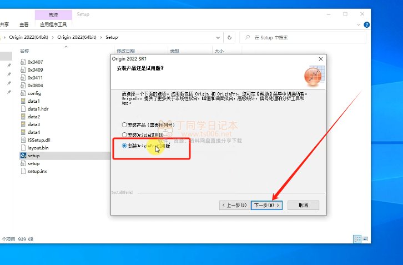403x265 pixels.
Task: Click the 下一步(N) next button
Action: coord(266,206)
